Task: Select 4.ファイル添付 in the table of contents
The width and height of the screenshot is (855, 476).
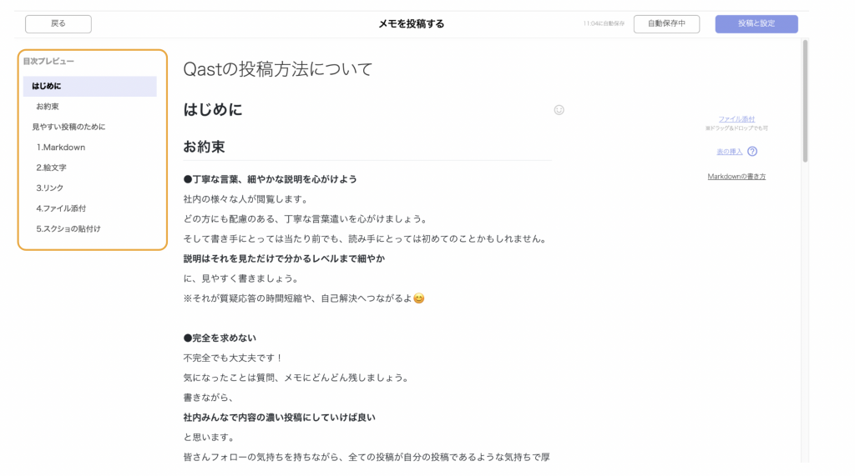Action: click(61, 208)
